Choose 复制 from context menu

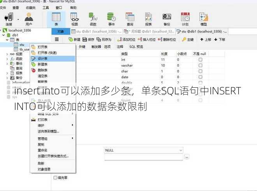(53, 144)
